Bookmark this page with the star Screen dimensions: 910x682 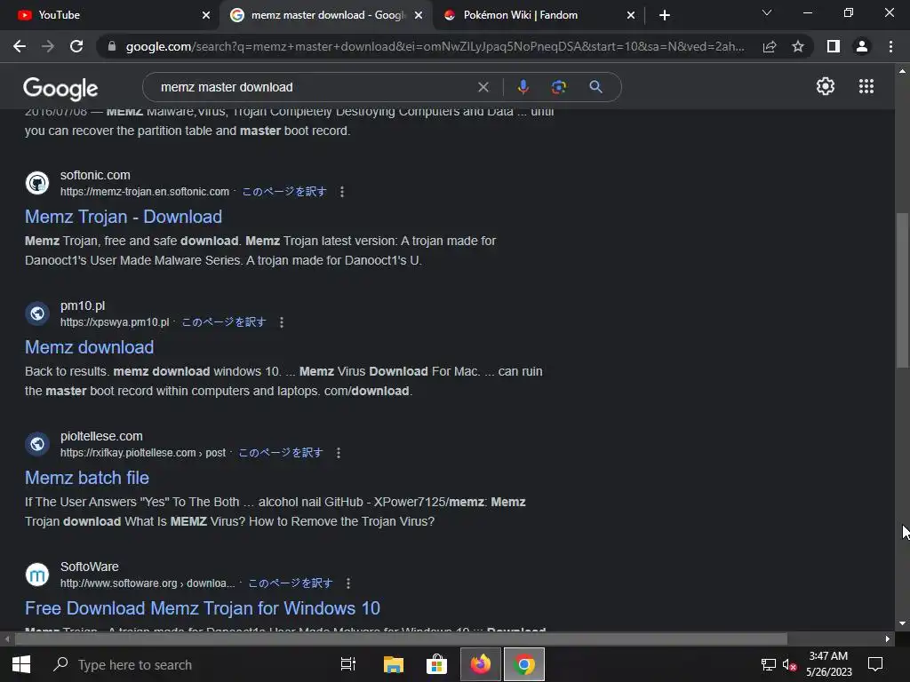[x=798, y=46]
